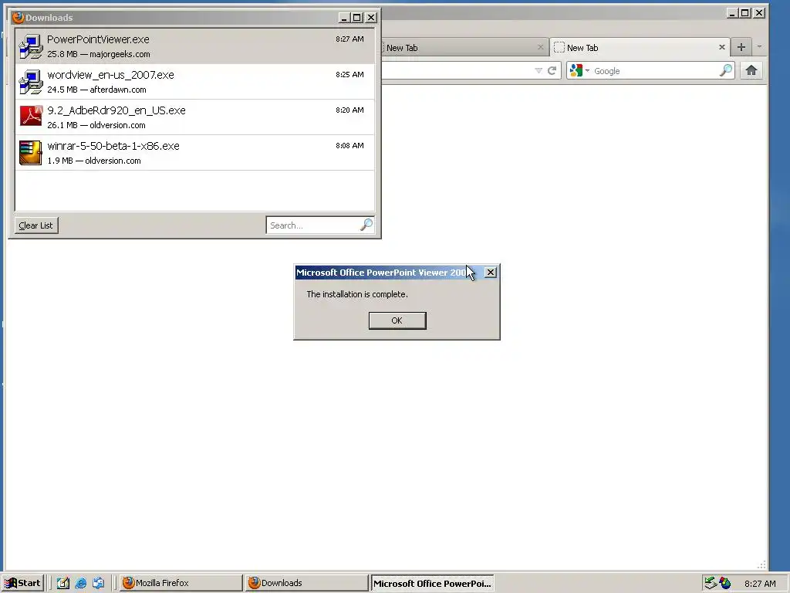790x593 pixels.
Task: Open the Windows Start menu
Action: 22,583
